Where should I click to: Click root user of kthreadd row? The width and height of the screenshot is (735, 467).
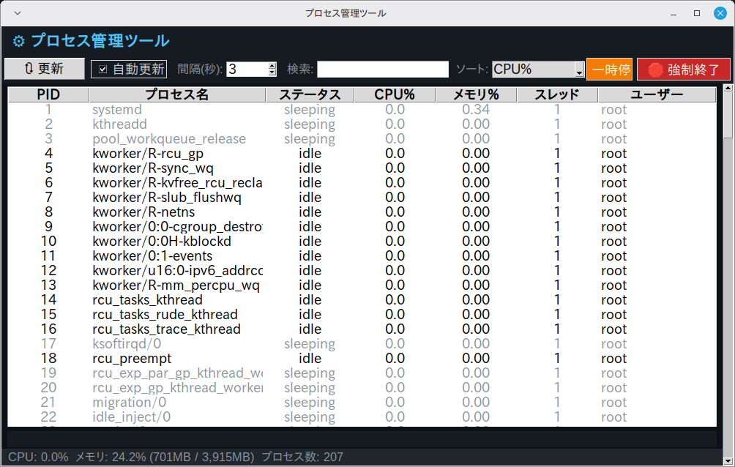[614, 124]
